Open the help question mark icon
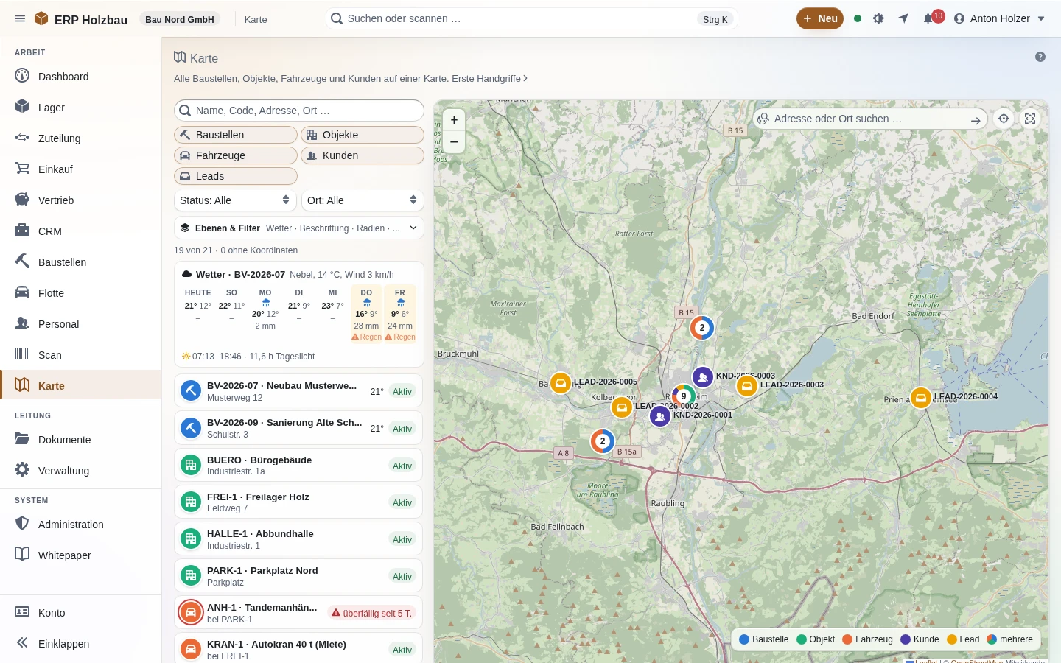 (1040, 57)
